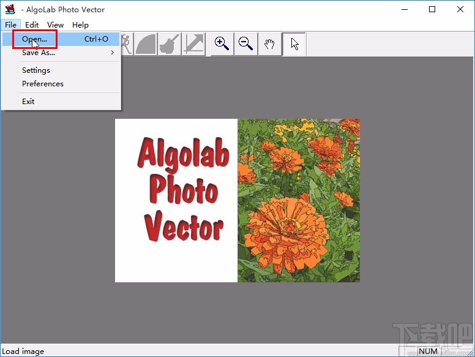Click the AlgoLab Photo Vector splash image
475x357 pixels.
(x=238, y=200)
